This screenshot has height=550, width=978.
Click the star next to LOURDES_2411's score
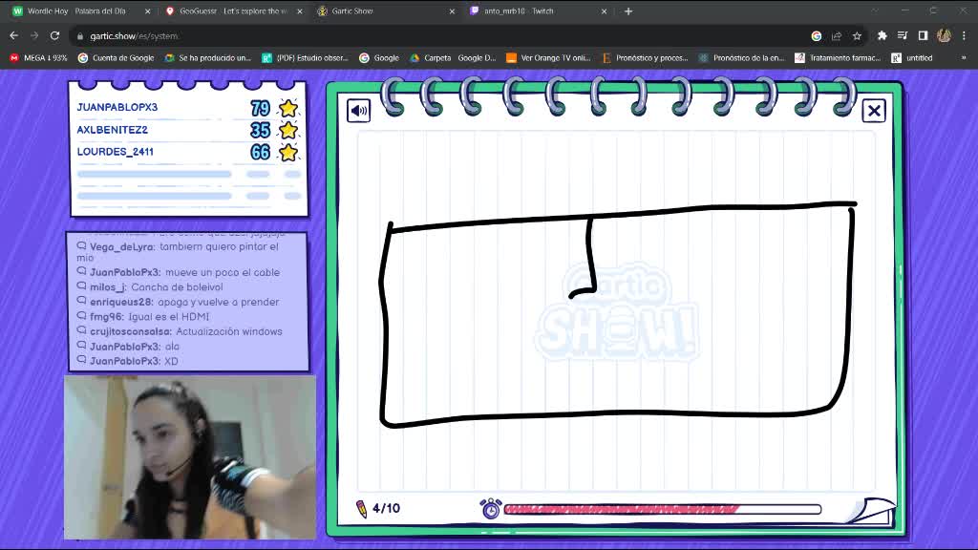pos(288,152)
